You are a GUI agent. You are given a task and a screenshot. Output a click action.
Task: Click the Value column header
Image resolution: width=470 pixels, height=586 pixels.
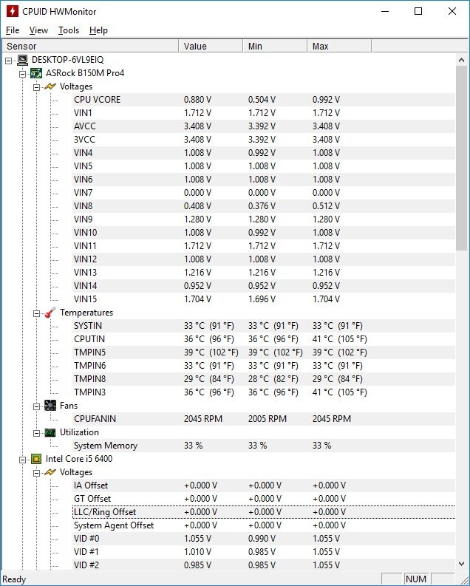click(x=211, y=46)
